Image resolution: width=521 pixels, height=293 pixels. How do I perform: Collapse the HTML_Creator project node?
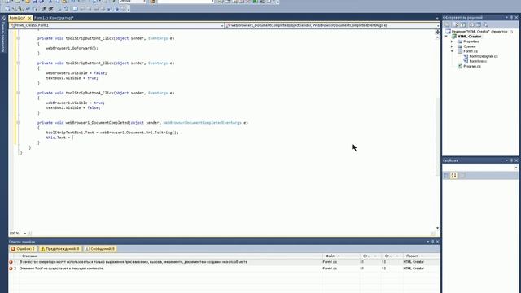[447, 37]
